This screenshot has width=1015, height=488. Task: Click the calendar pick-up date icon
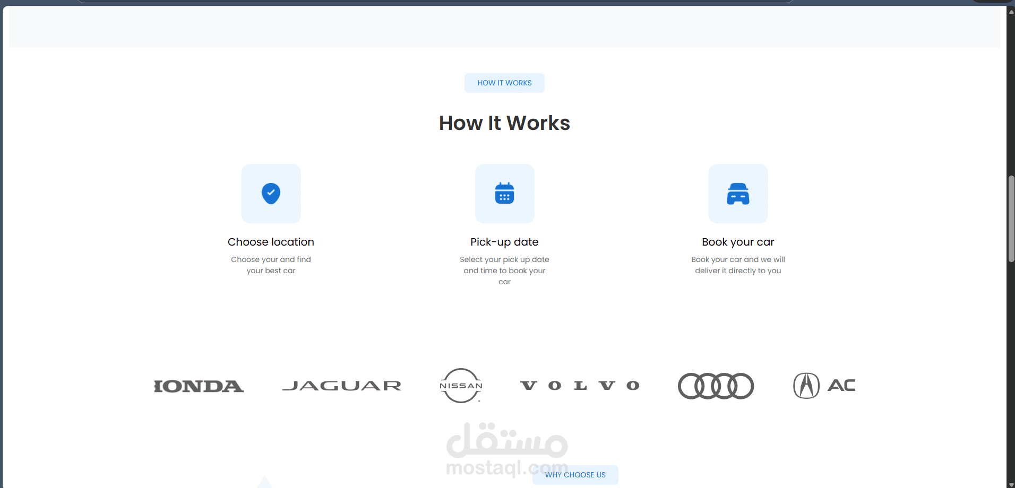(504, 194)
